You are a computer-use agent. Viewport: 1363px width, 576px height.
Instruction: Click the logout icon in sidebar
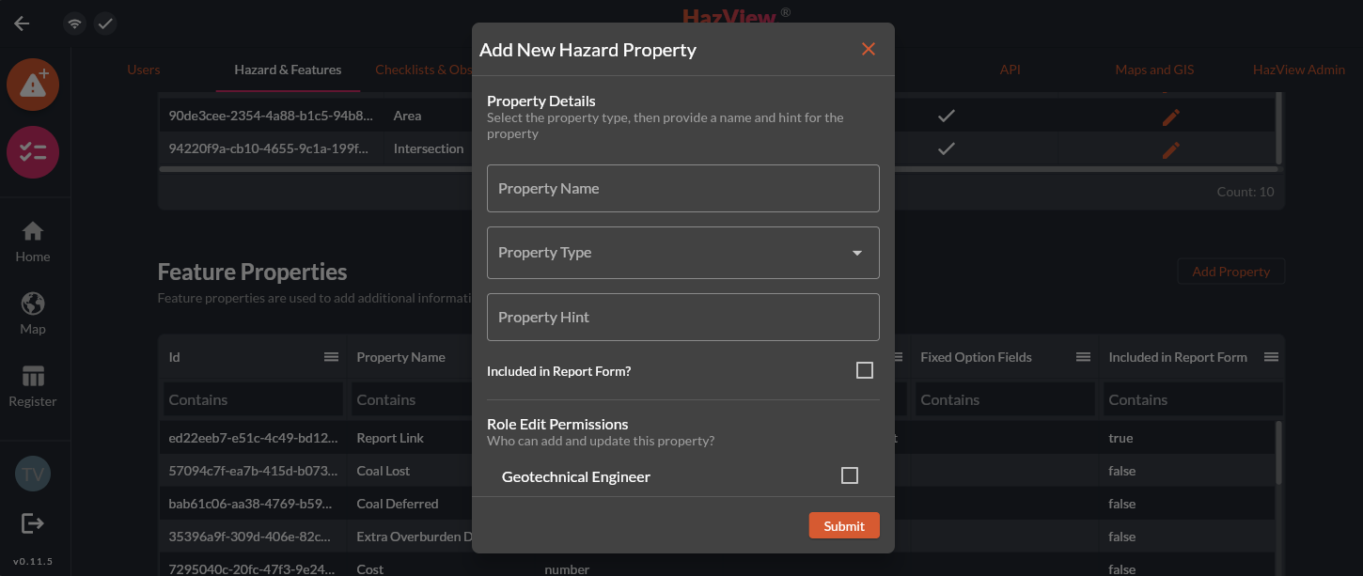click(x=33, y=523)
